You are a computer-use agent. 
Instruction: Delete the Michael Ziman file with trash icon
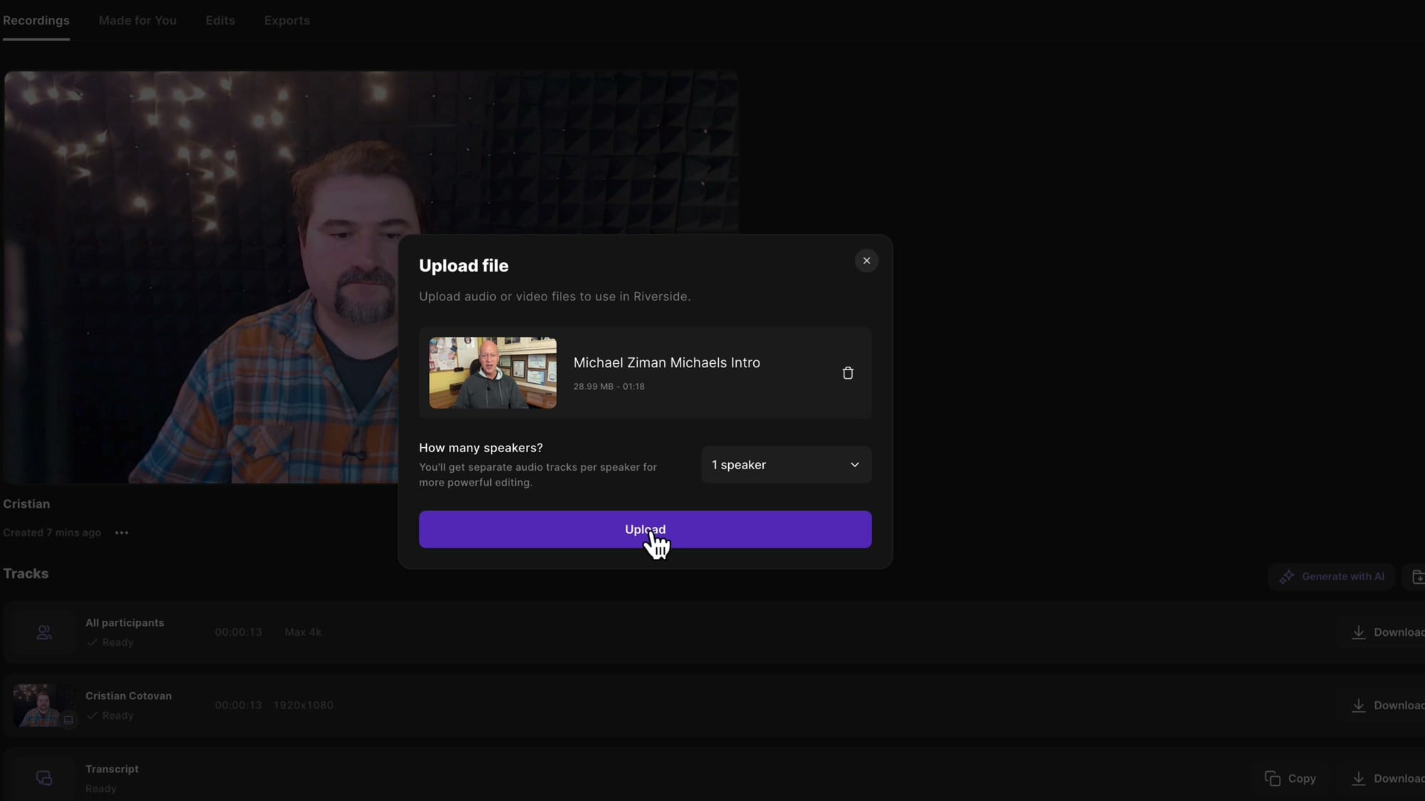click(x=847, y=373)
